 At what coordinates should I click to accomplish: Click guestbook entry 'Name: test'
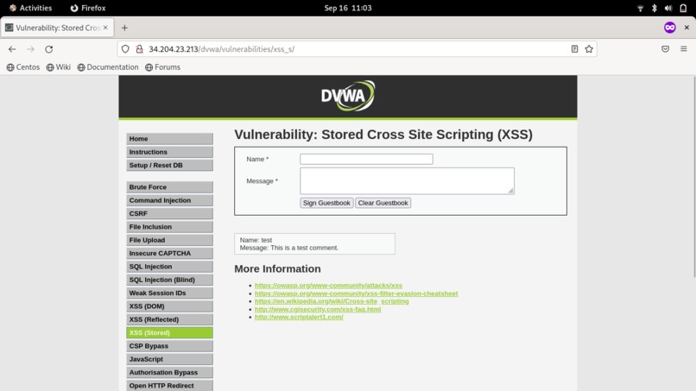point(256,240)
